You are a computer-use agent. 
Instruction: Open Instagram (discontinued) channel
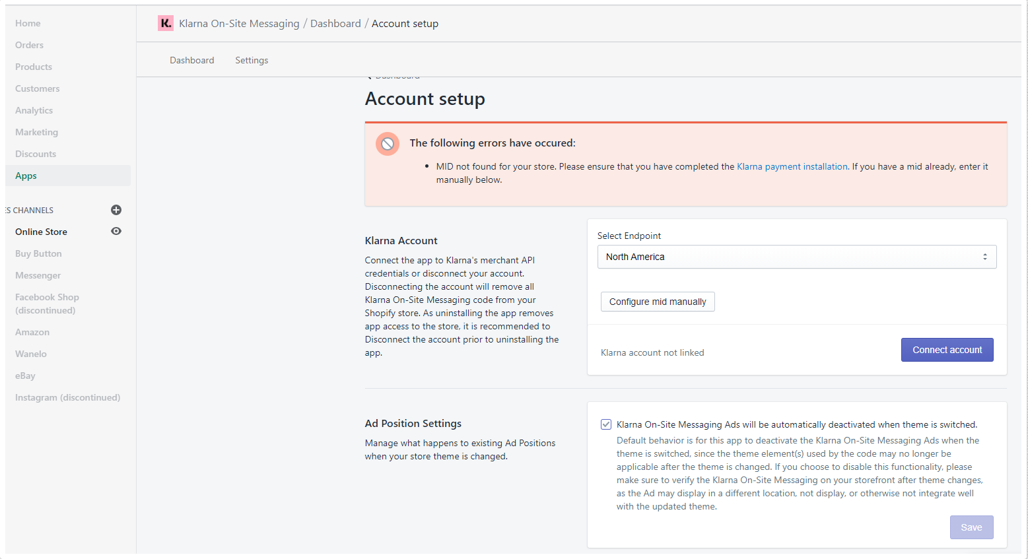point(68,397)
